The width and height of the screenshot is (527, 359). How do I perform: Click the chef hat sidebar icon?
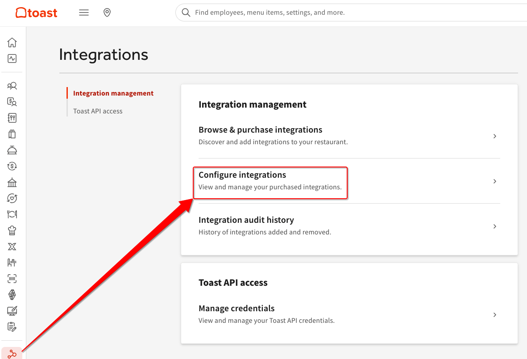(x=12, y=230)
